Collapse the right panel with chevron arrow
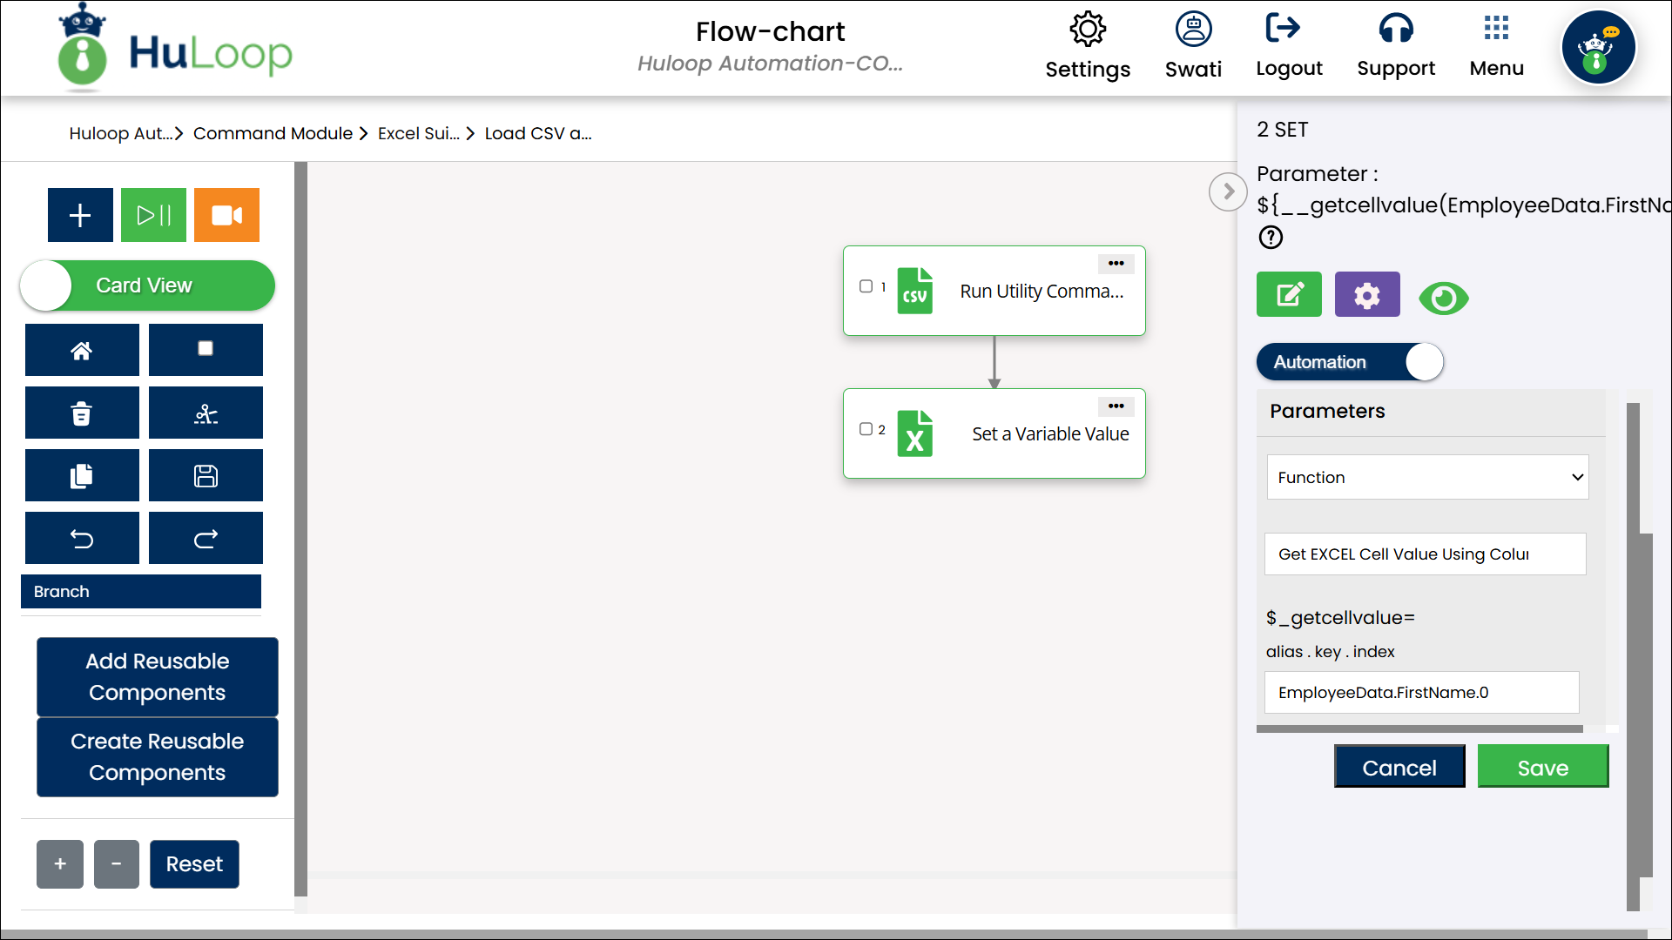 tap(1228, 191)
